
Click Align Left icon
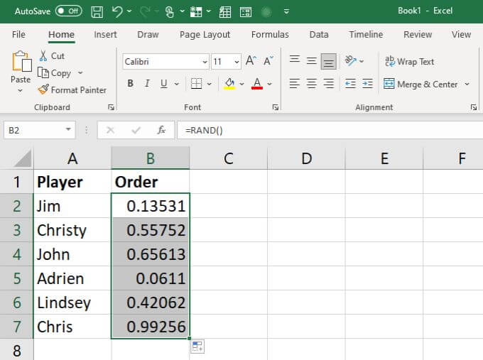[295, 84]
